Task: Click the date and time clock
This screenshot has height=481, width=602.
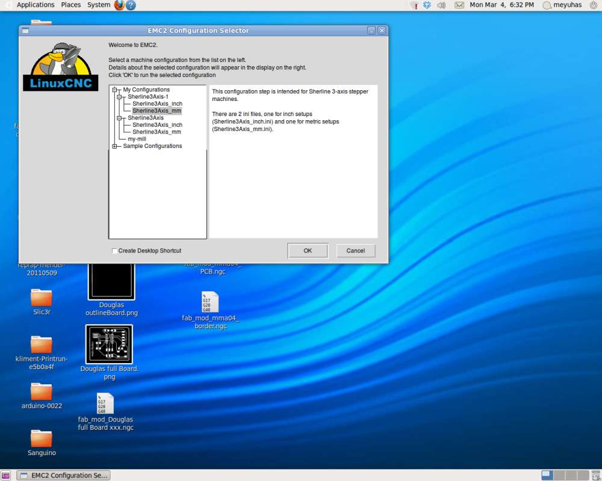Action: 501,5
